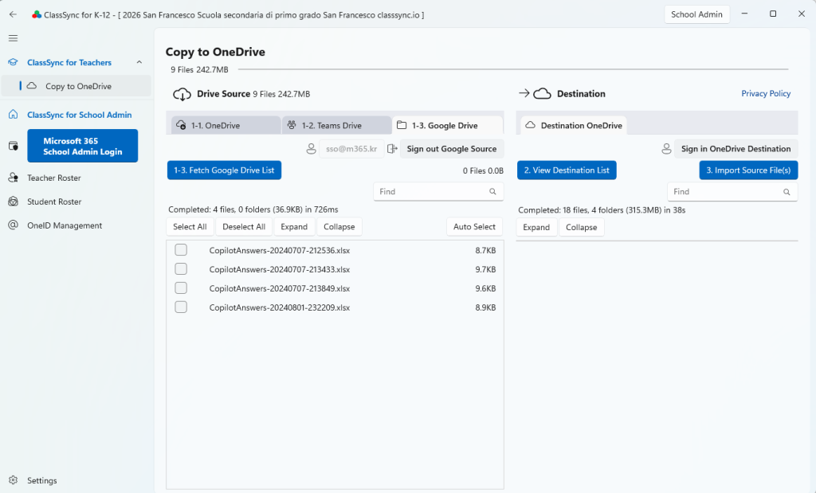This screenshot has height=493, width=816.
Task: Click file name CopilotAnswers-20240801-232209.xlsx
Action: [x=280, y=307]
